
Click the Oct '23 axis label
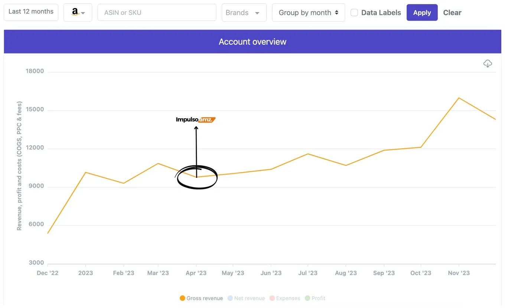click(x=421, y=273)
